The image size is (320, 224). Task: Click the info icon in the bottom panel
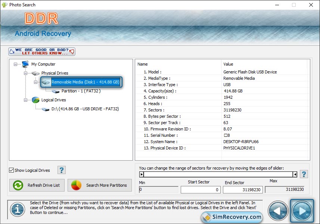pyautogui.click(x=18, y=209)
